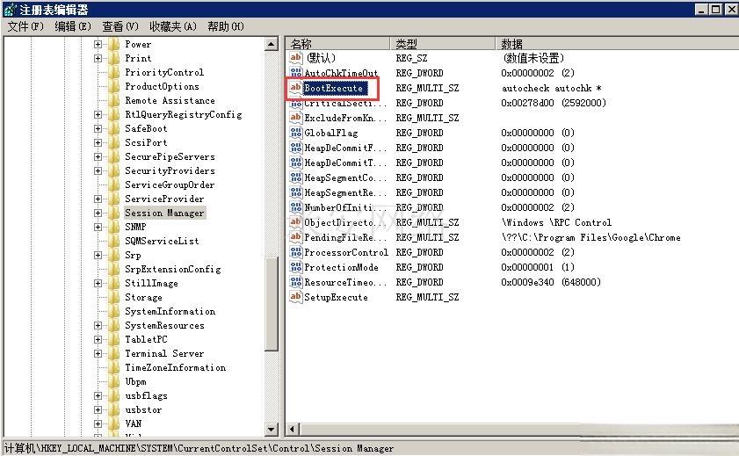Open the 收藏夹(A) favorites menu

coord(174,26)
